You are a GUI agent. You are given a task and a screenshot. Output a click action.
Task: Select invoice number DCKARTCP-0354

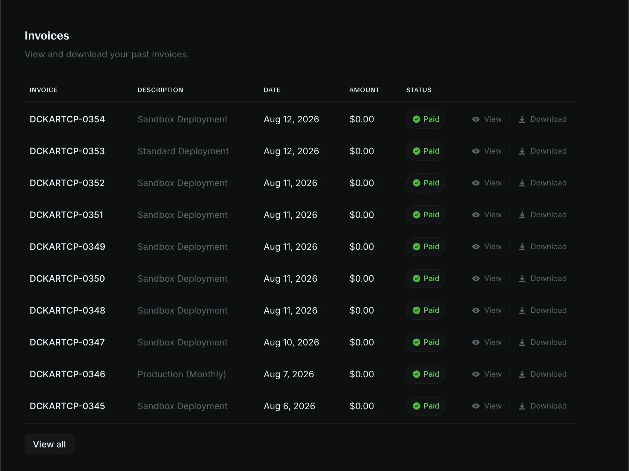point(67,119)
